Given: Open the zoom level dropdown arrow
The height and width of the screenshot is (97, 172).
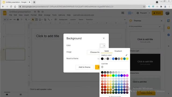Looking at the screenshot, I should click(29, 20).
